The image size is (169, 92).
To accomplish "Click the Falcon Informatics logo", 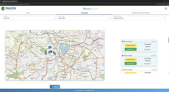I will pos(9,8).
